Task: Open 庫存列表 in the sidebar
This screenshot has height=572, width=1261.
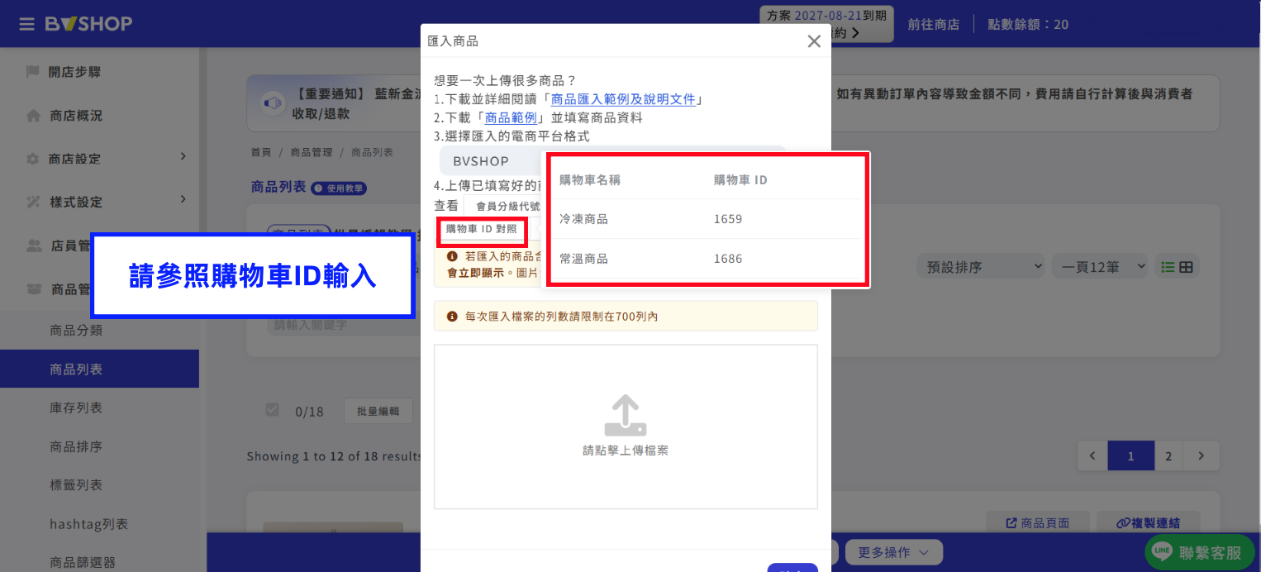Action: tap(76, 408)
